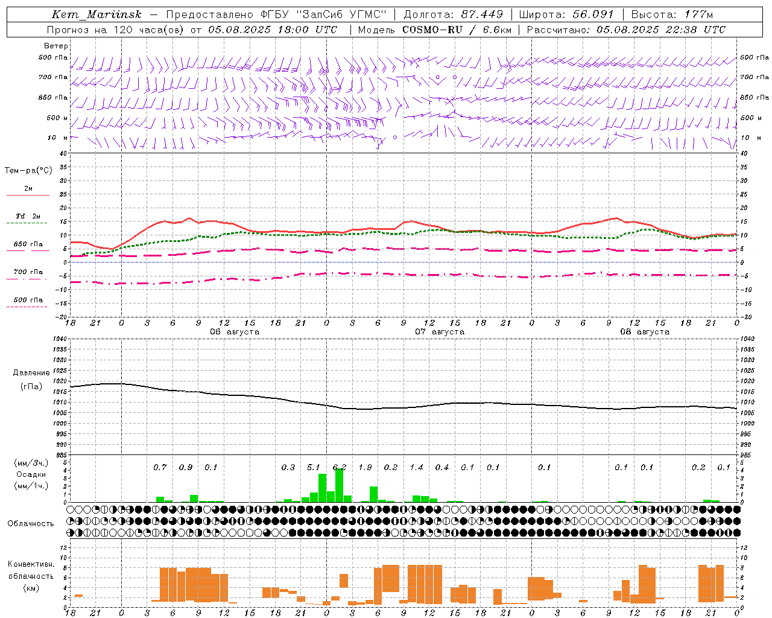
Task: Click the 08 августа date label
Action: point(645,332)
